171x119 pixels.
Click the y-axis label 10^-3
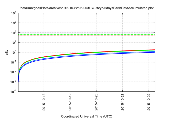(x=13, y=82)
